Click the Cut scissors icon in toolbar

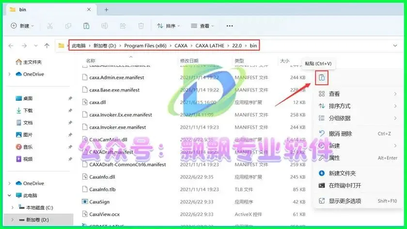pyautogui.click(x=50, y=26)
